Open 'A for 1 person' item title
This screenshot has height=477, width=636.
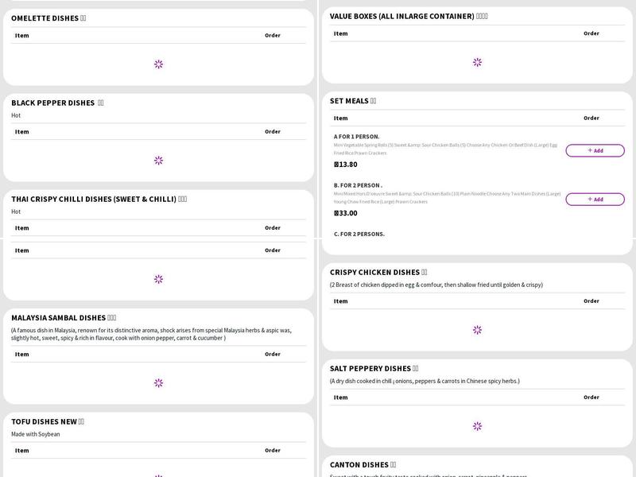[x=356, y=136]
